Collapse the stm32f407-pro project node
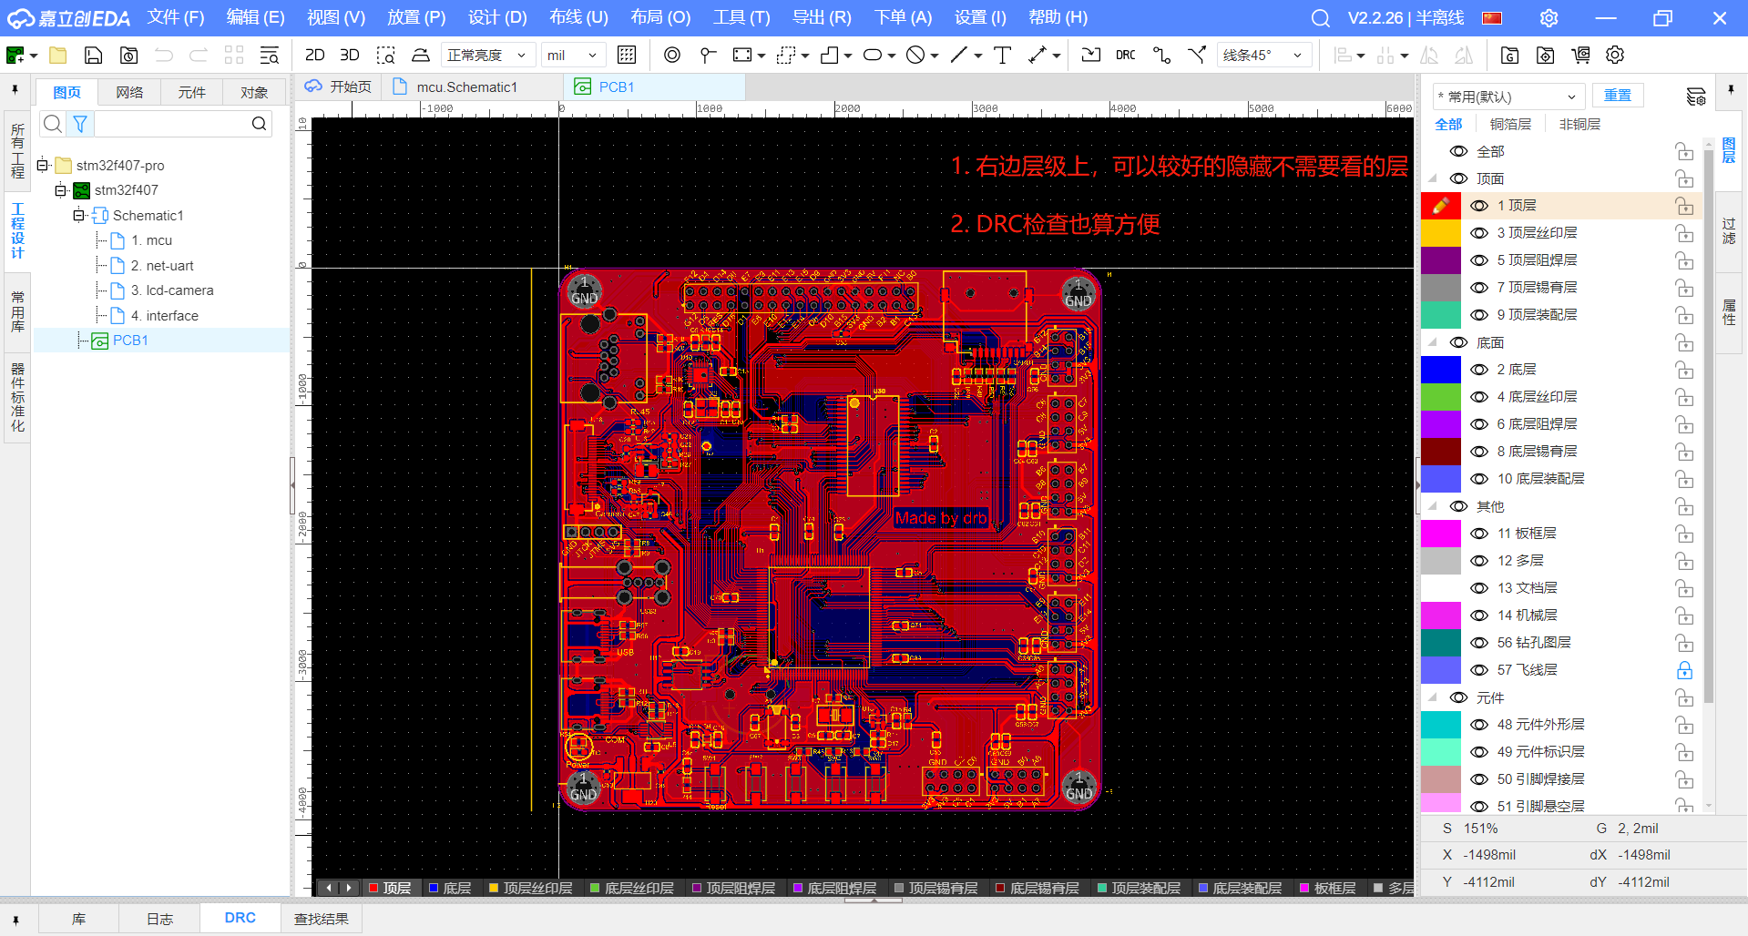1748x936 pixels. [x=42, y=166]
